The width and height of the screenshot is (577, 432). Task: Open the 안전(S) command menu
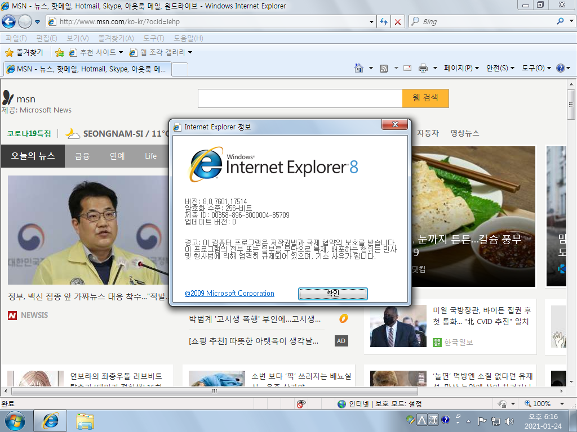[x=500, y=68]
